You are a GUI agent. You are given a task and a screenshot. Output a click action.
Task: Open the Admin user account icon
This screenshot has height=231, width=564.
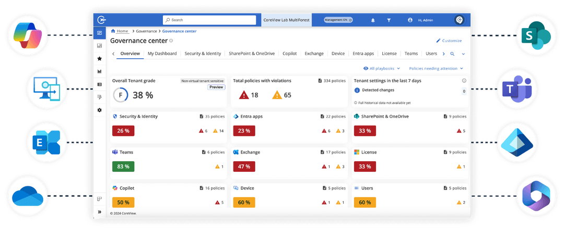410,20
